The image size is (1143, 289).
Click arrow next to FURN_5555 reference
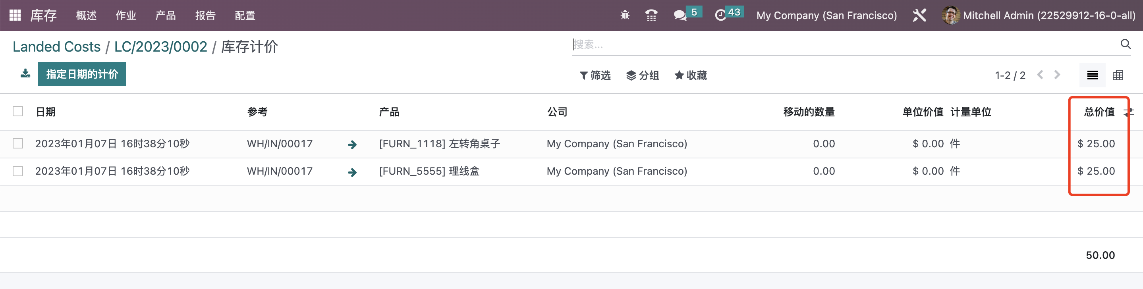tap(352, 172)
